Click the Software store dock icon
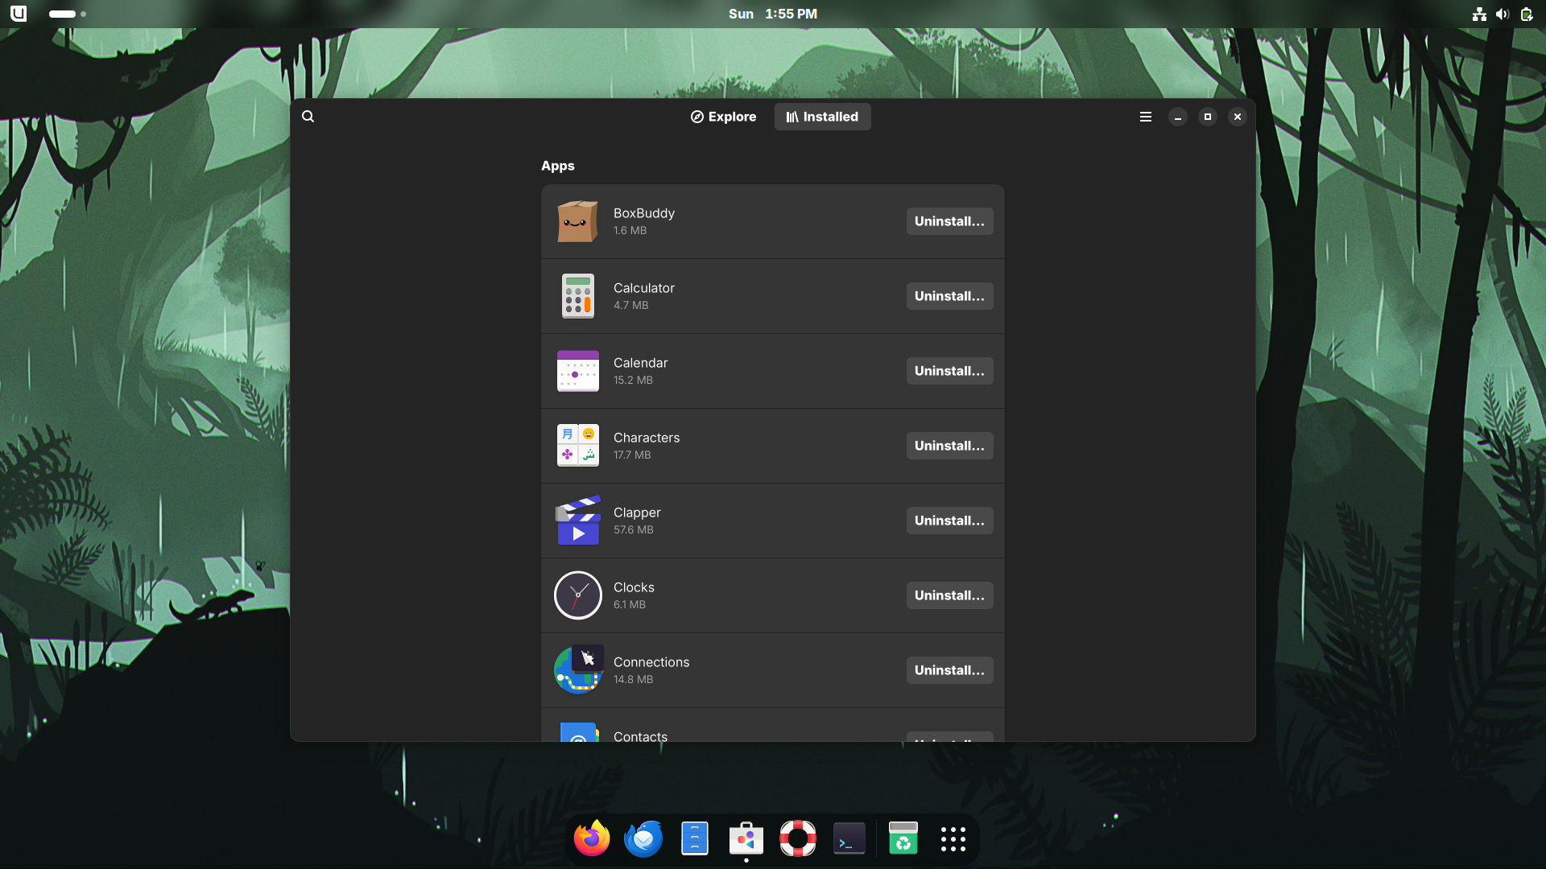Viewport: 1546px width, 869px height. (x=746, y=838)
